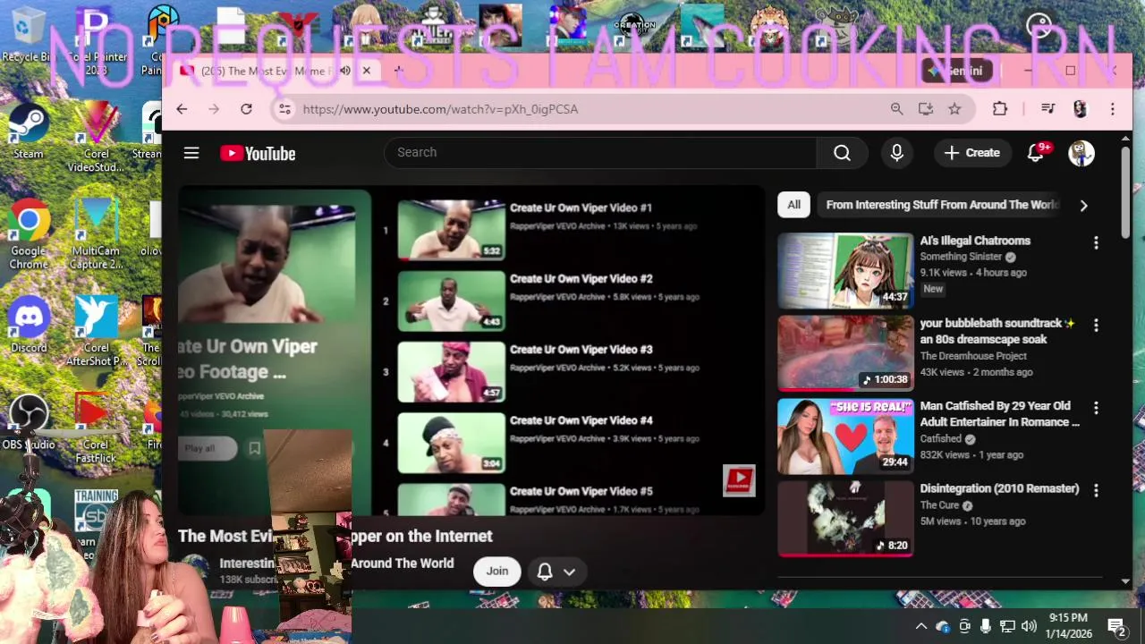This screenshot has width=1145, height=644.
Task: Join the channel with the Join button
Action: [x=497, y=571]
